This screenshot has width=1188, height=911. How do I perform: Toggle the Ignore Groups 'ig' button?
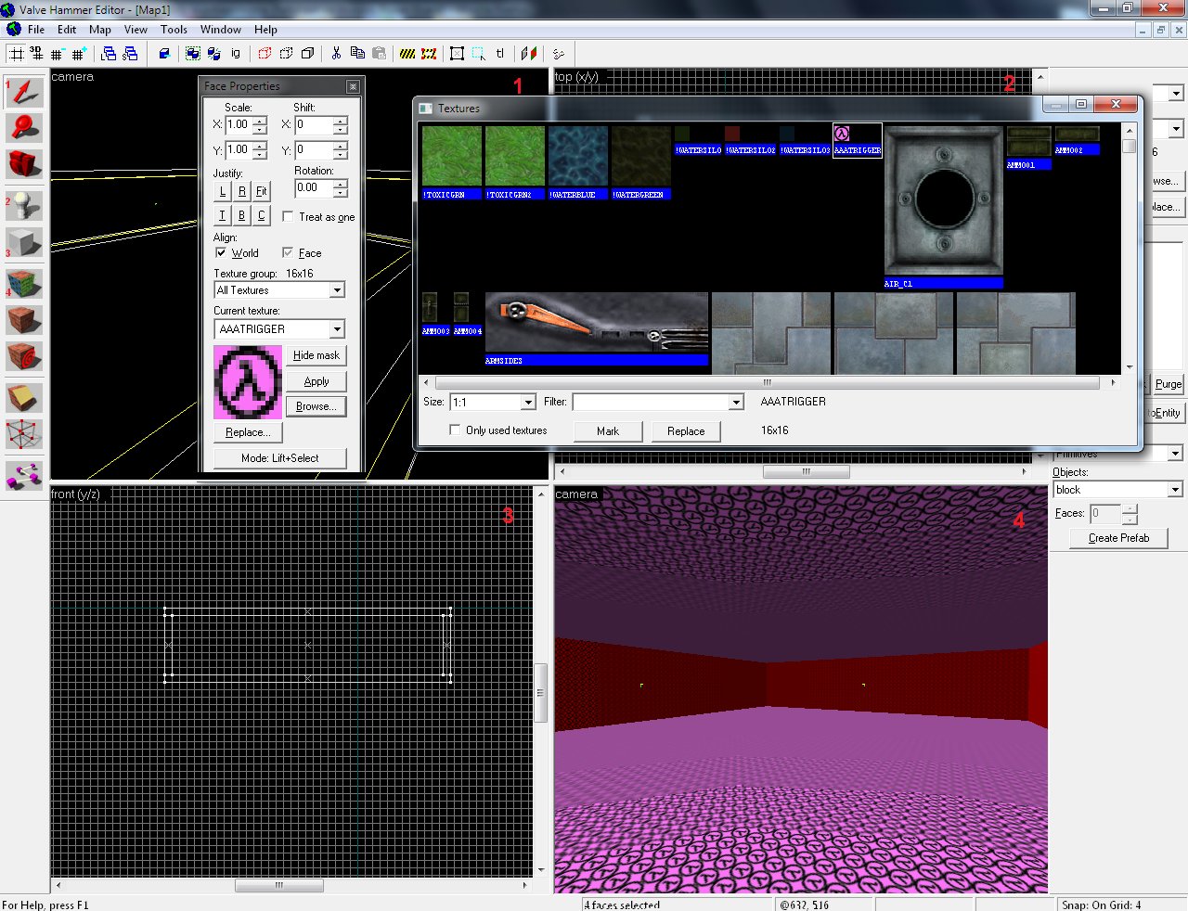[x=236, y=54]
